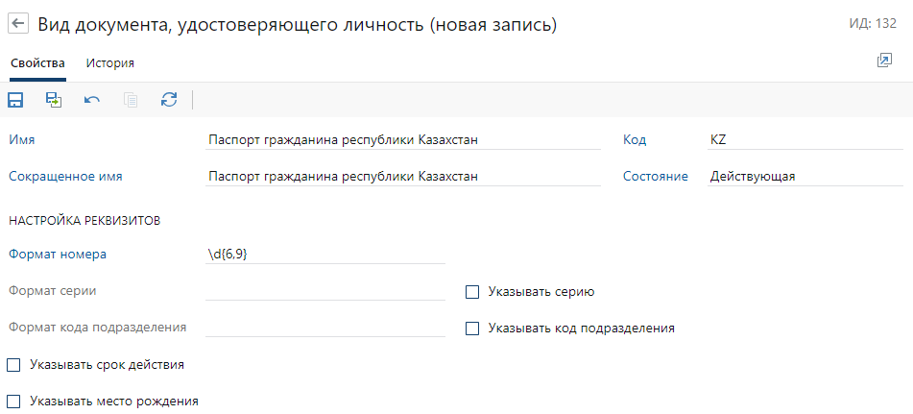Click the empty Формат серии field
Image resolution: width=913 pixels, height=414 pixels.
324,291
